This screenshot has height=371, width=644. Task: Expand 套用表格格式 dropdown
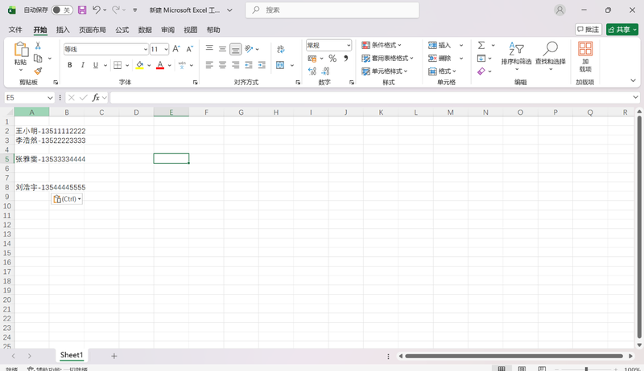[387, 58]
